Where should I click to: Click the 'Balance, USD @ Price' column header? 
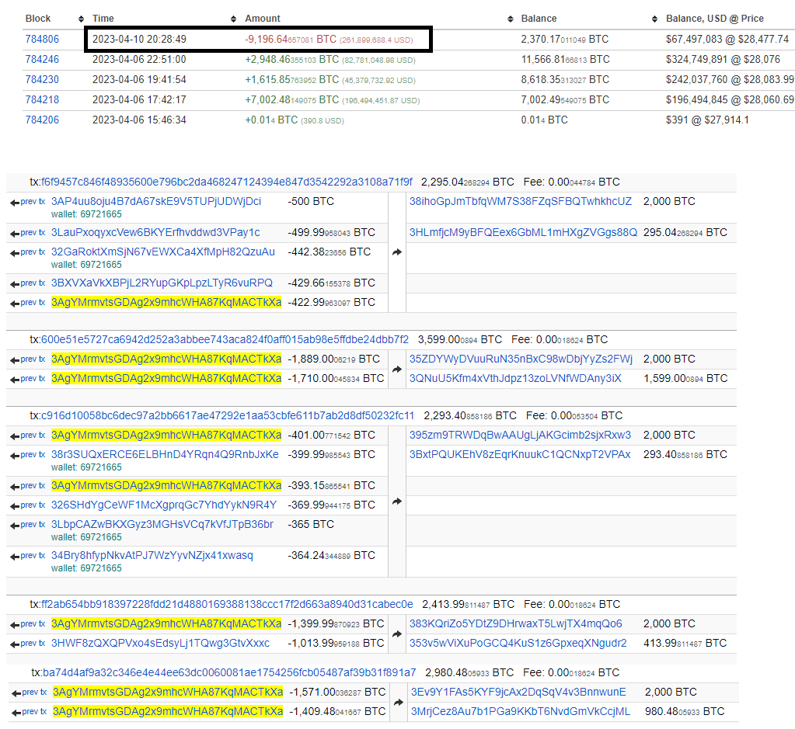(x=714, y=19)
